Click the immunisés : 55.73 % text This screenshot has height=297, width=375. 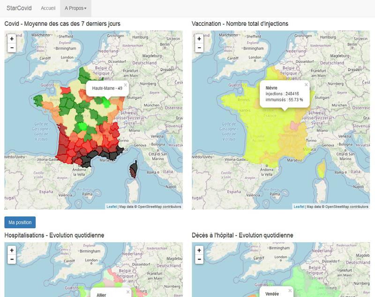click(284, 100)
